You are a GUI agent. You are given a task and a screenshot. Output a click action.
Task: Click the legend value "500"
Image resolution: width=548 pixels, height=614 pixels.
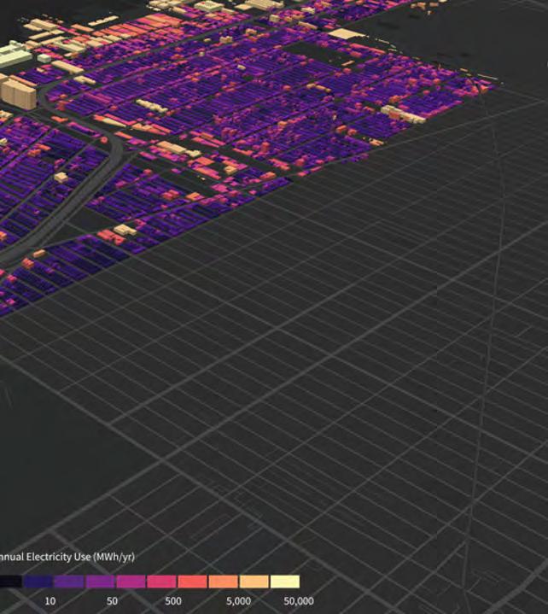(x=173, y=601)
